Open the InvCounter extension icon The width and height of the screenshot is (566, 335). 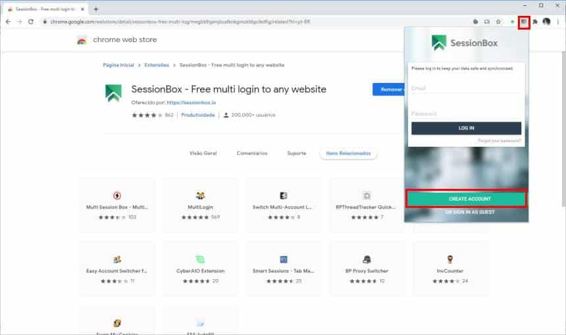[450, 259]
